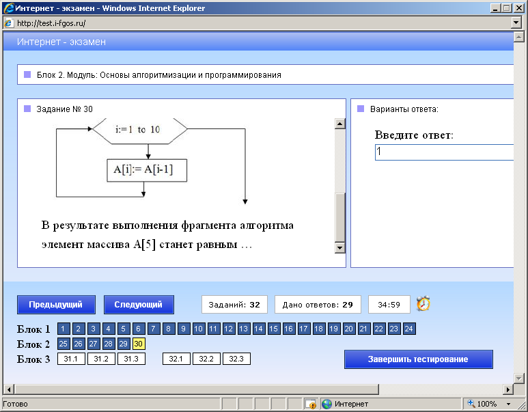
Task: Open the zoom level dropdown arrow
Action: [x=508, y=404]
